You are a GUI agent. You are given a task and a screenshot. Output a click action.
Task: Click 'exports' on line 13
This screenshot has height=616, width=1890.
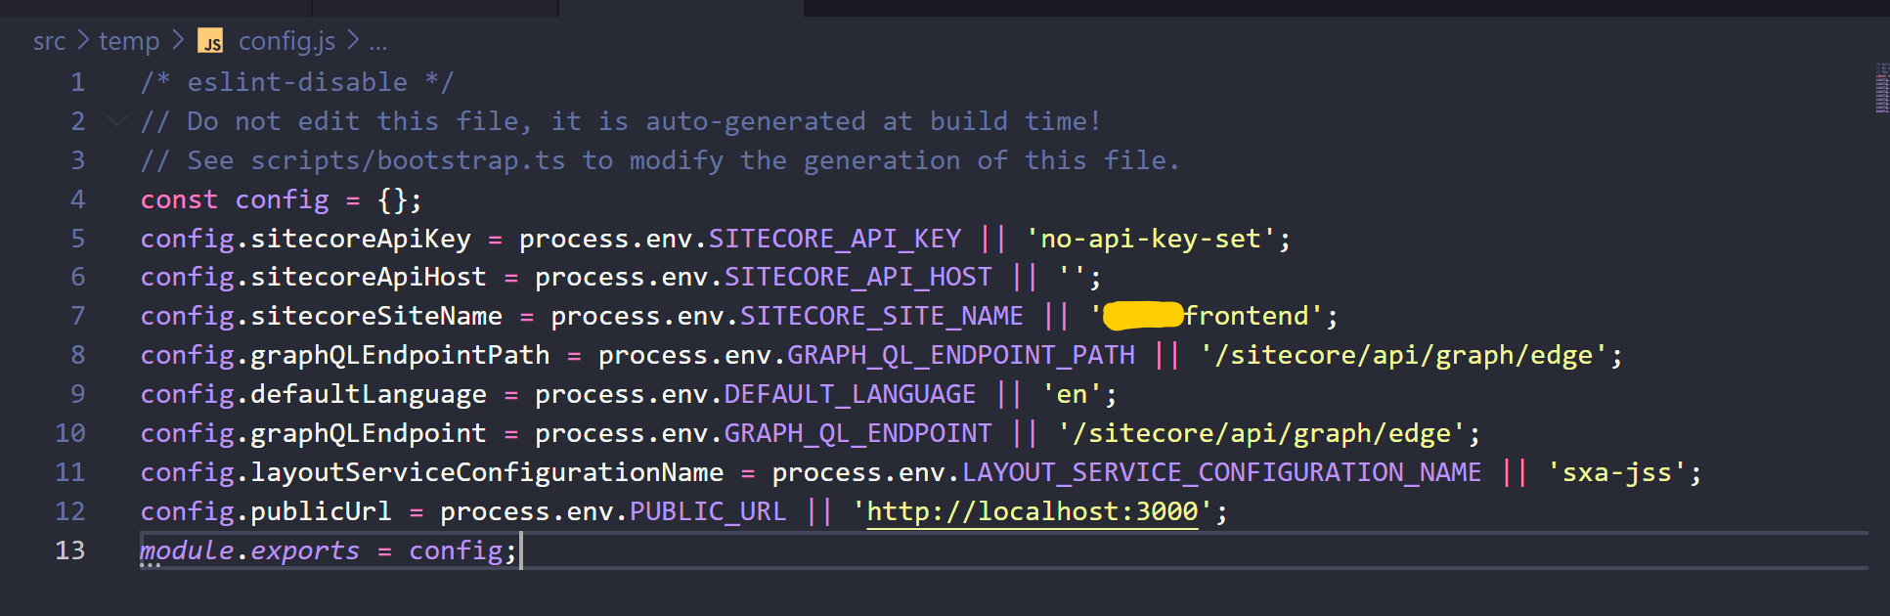coord(305,551)
